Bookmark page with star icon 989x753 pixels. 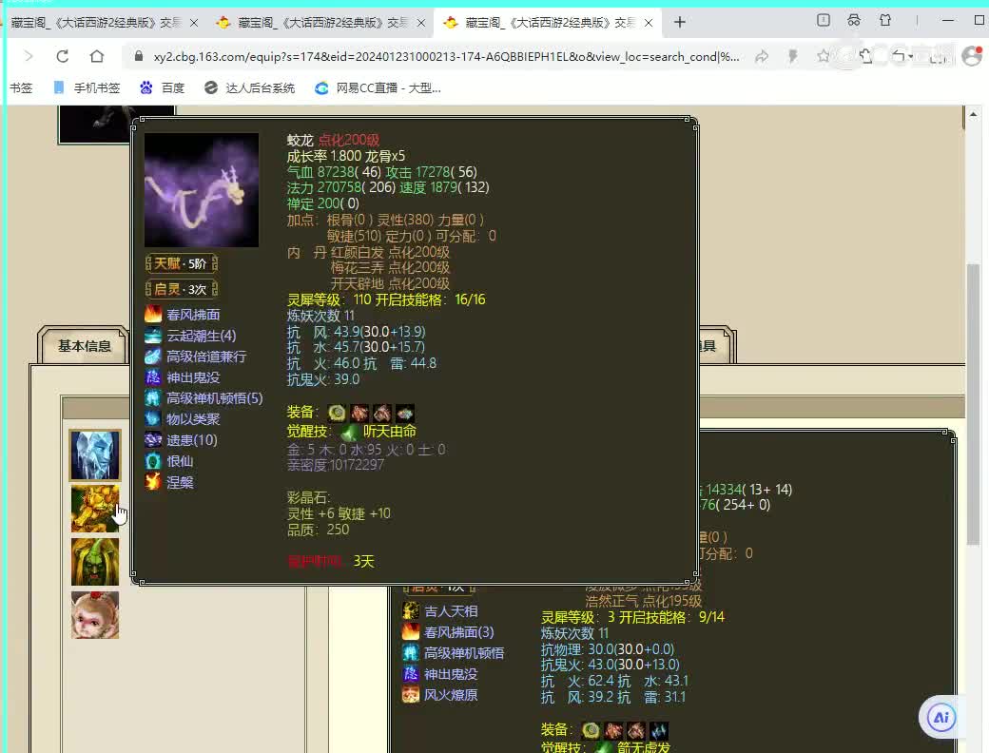(824, 57)
